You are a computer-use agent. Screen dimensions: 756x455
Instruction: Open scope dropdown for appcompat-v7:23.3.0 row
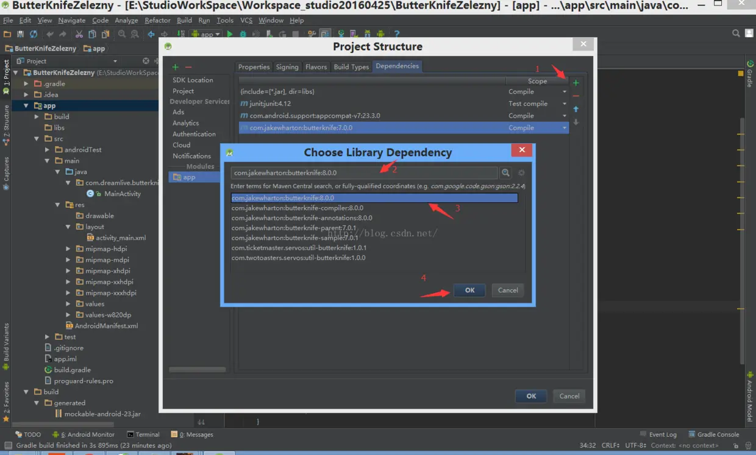[x=565, y=116]
